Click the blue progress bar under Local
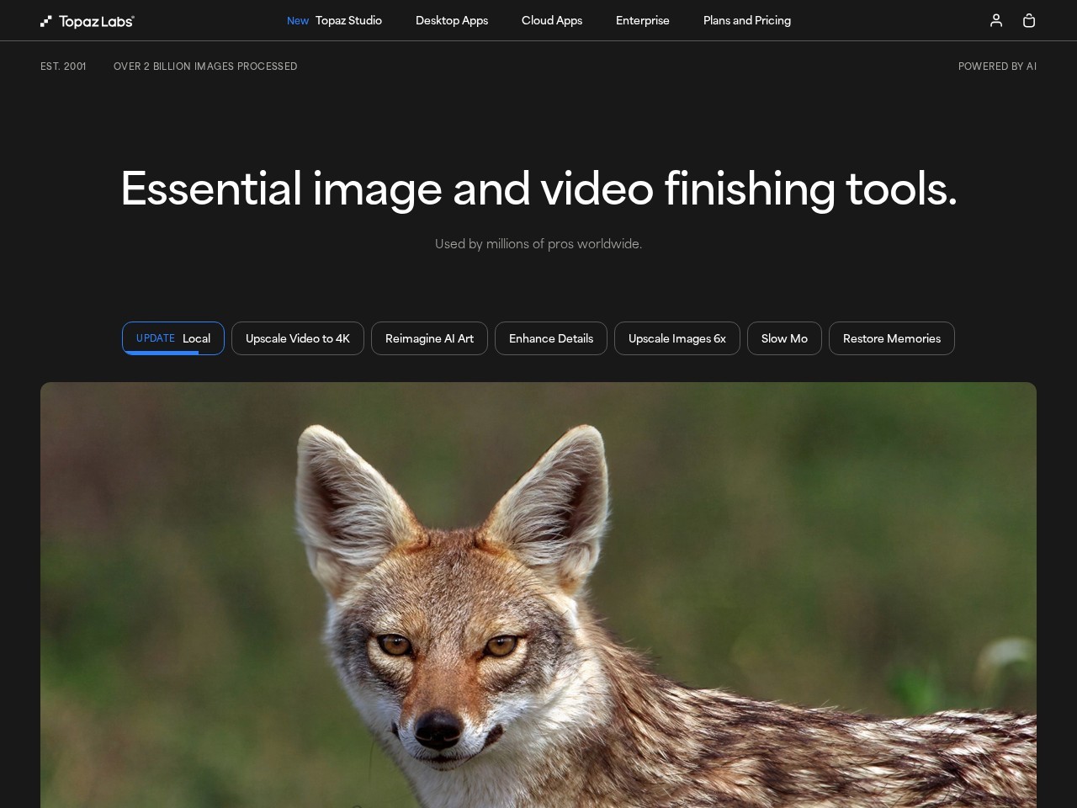Viewport: 1077px width, 808px height. coord(161,353)
